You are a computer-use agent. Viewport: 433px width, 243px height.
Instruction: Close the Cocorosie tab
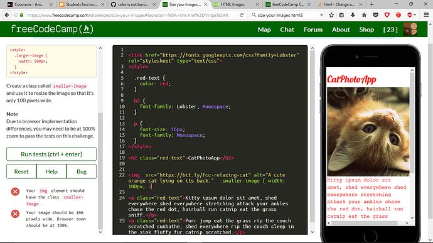click(x=51, y=4)
